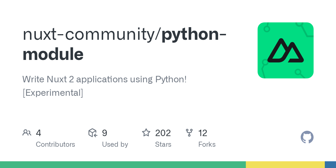Viewport: 336px width, 168px height.
Task: Click the Used by package icon
Action: point(92,133)
